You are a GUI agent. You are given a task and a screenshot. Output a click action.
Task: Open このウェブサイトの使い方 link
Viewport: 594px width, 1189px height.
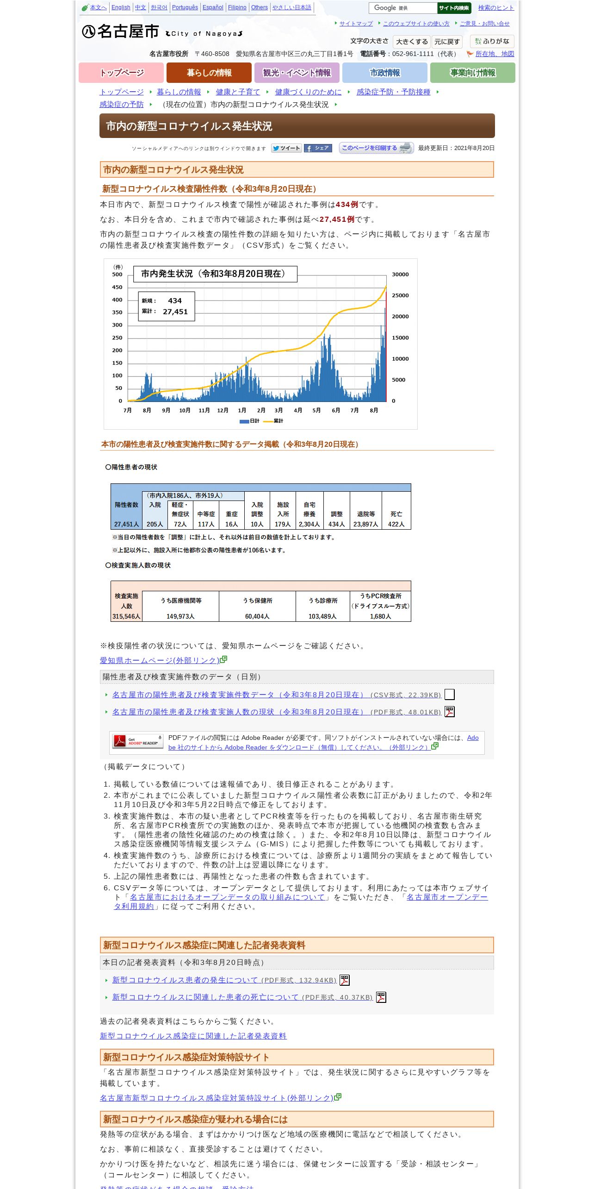(416, 24)
